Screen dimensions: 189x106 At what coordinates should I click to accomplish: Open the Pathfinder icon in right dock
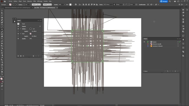(183, 52)
